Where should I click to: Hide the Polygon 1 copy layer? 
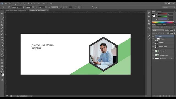(153, 46)
